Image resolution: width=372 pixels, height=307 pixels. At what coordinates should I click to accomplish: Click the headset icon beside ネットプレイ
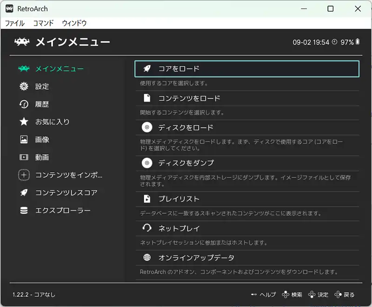pos(147,228)
